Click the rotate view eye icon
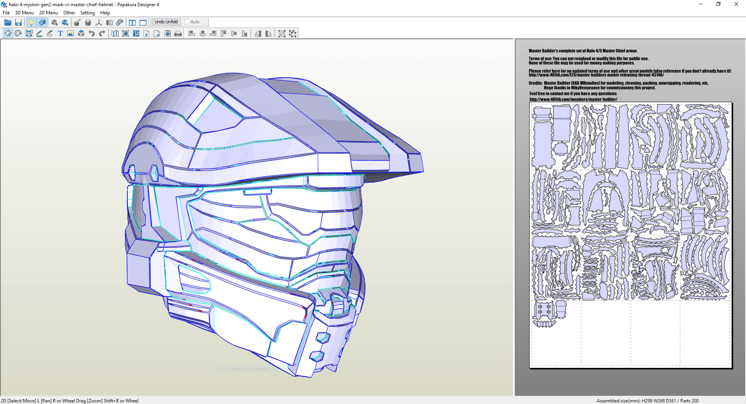Screen dimensions: 746x404 [120, 23]
